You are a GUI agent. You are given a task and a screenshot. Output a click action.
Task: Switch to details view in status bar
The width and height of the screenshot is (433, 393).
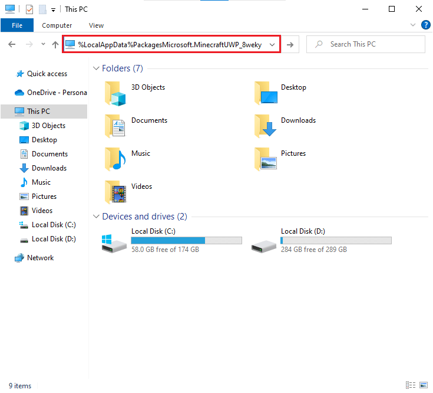coord(410,386)
